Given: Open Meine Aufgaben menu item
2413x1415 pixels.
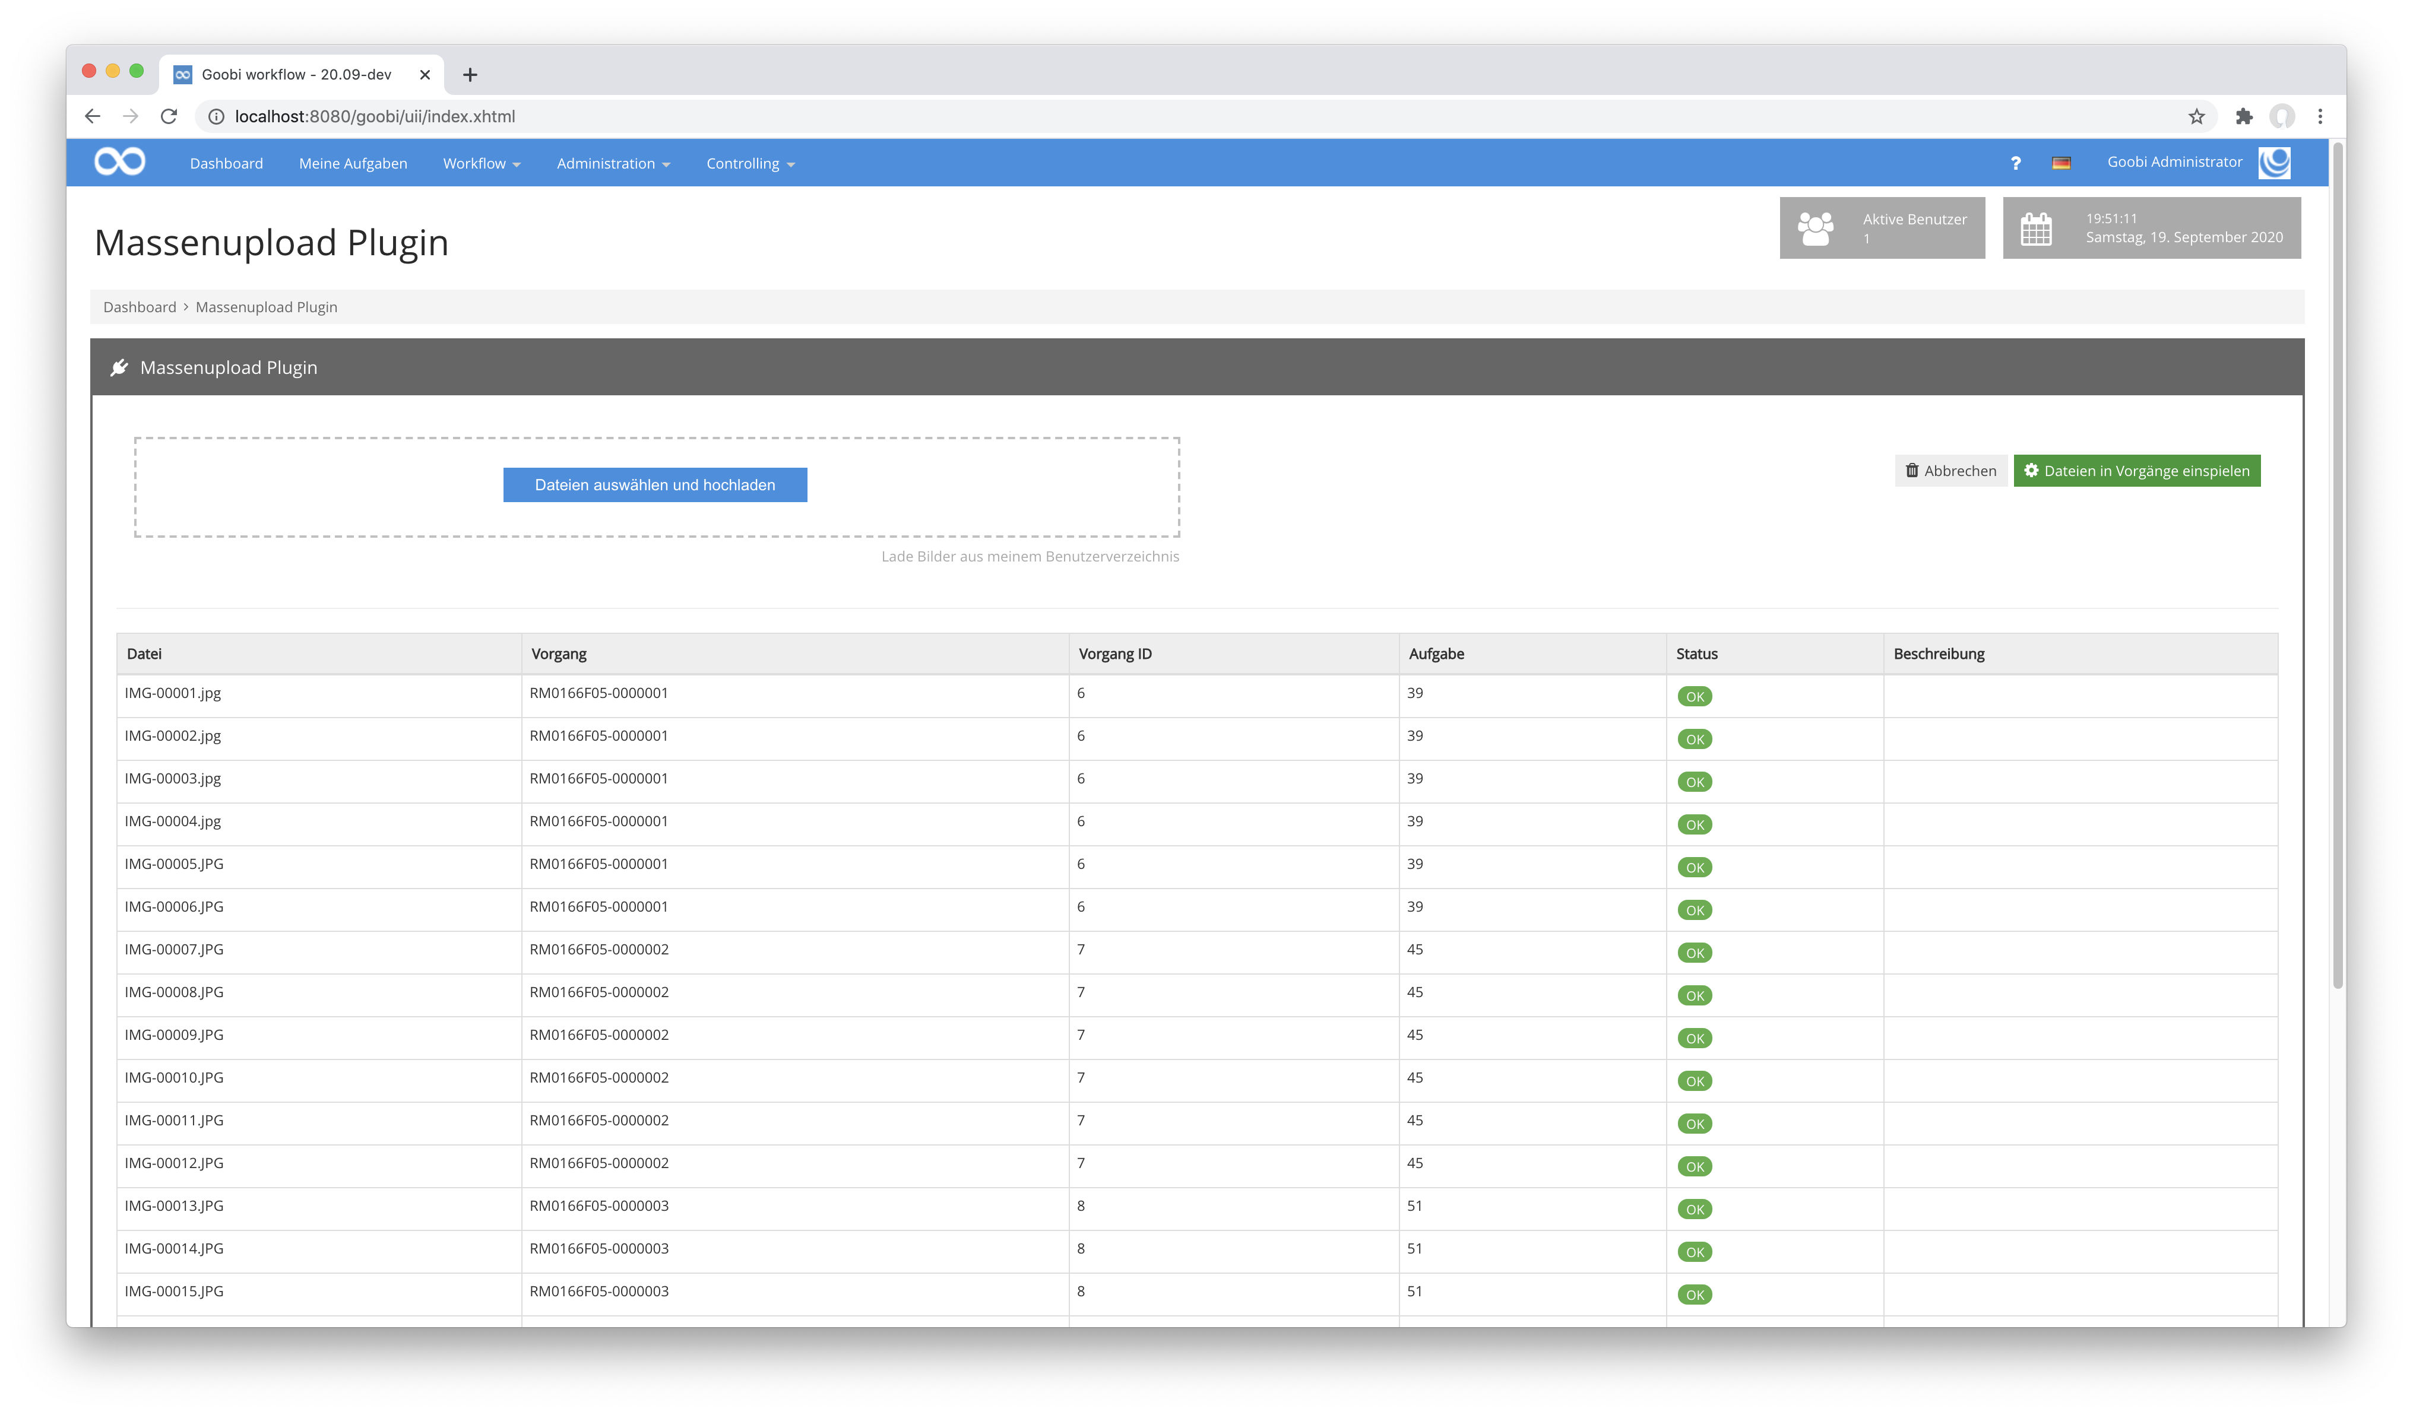Looking at the screenshot, I should pyautogui.click(x=352, y=164).
